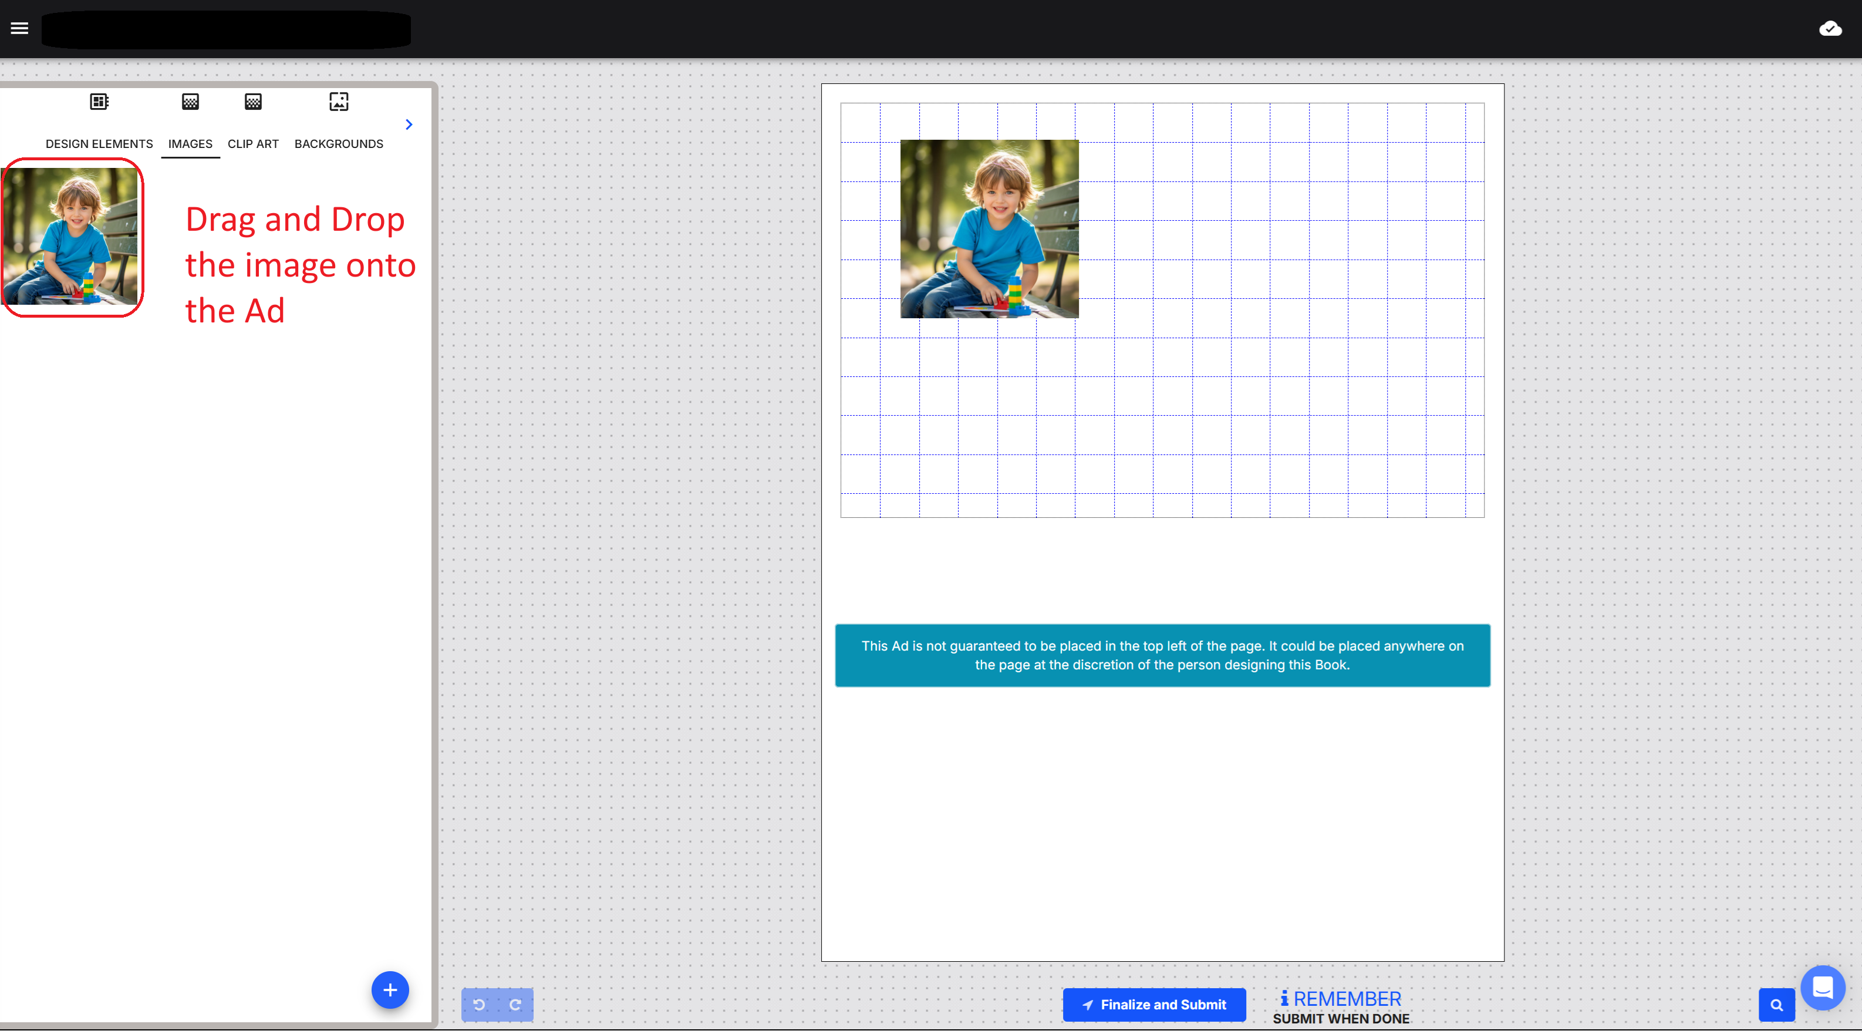Click the SUBMIT WHEN DONE text
The width and height of the screenshot is (1862, 1034).
pos(1340,1018)
